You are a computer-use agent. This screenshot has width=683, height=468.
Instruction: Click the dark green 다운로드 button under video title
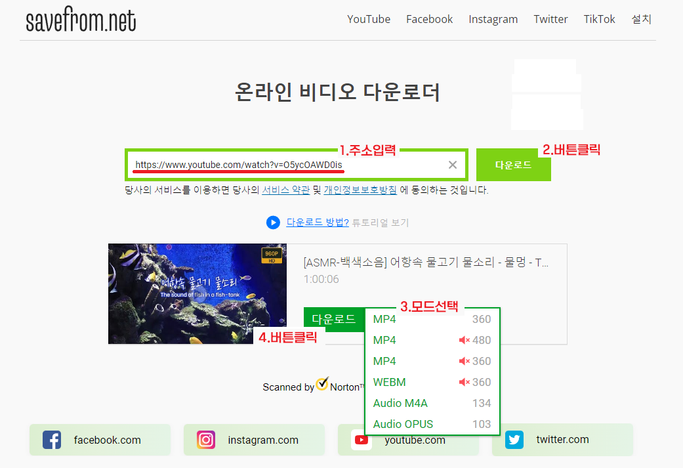(334, 320)
